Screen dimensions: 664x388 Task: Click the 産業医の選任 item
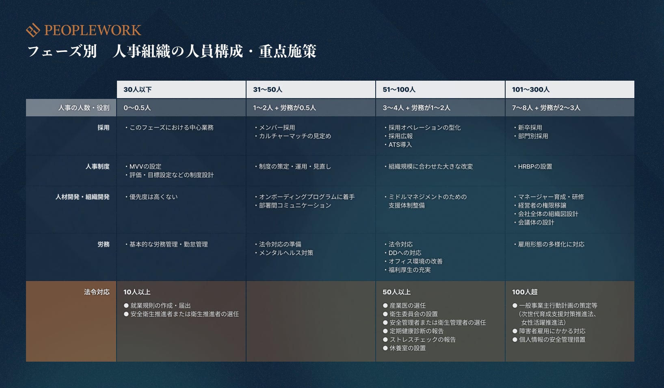[404, 306]
